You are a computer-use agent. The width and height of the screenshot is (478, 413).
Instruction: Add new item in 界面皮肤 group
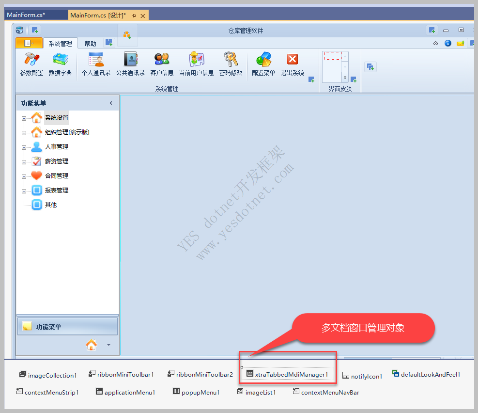click(x=354, y=79)
